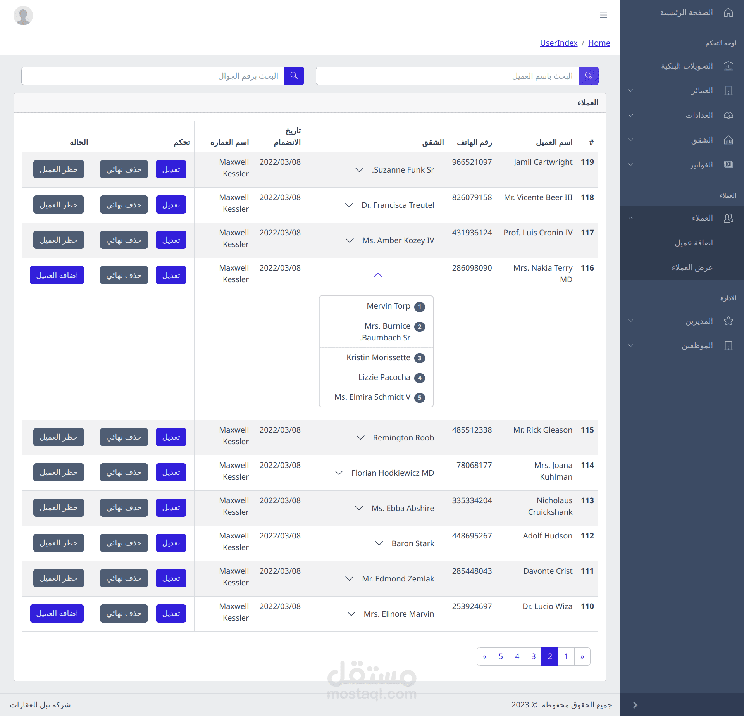Click the bank transfers sidebar icon
744x716 pixels.
click(x=728, y=66)
